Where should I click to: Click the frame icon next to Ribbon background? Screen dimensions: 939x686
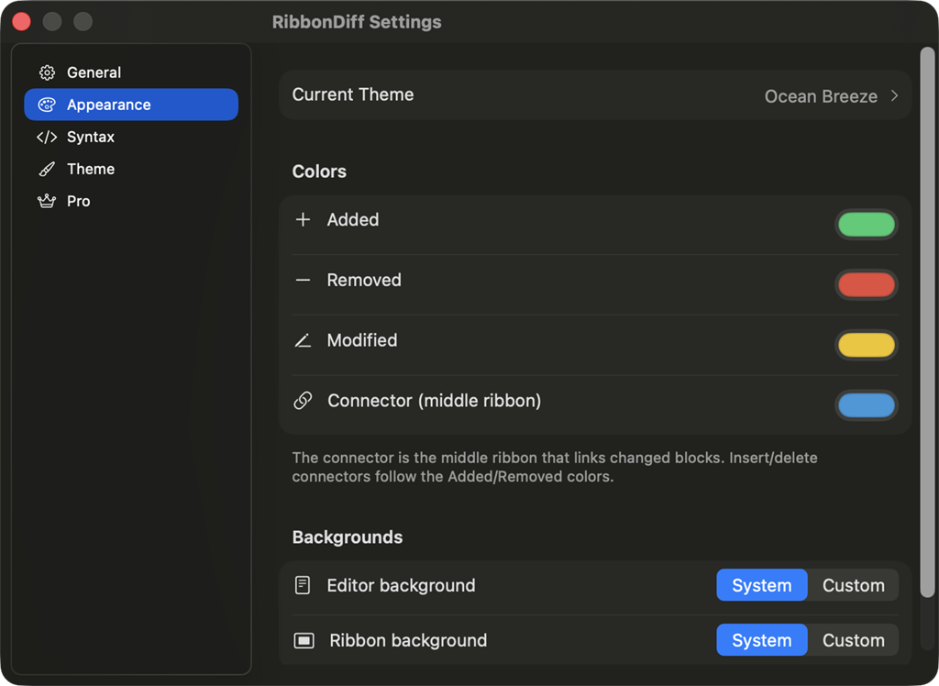point(303,640)
